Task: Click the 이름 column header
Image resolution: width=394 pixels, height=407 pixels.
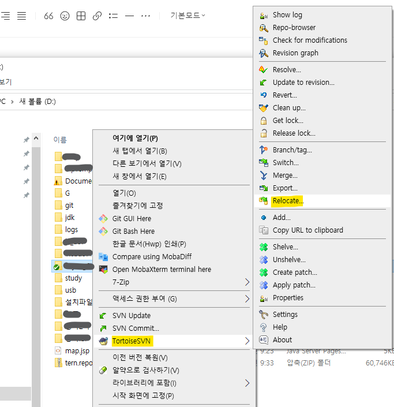Action: [60, 140]
